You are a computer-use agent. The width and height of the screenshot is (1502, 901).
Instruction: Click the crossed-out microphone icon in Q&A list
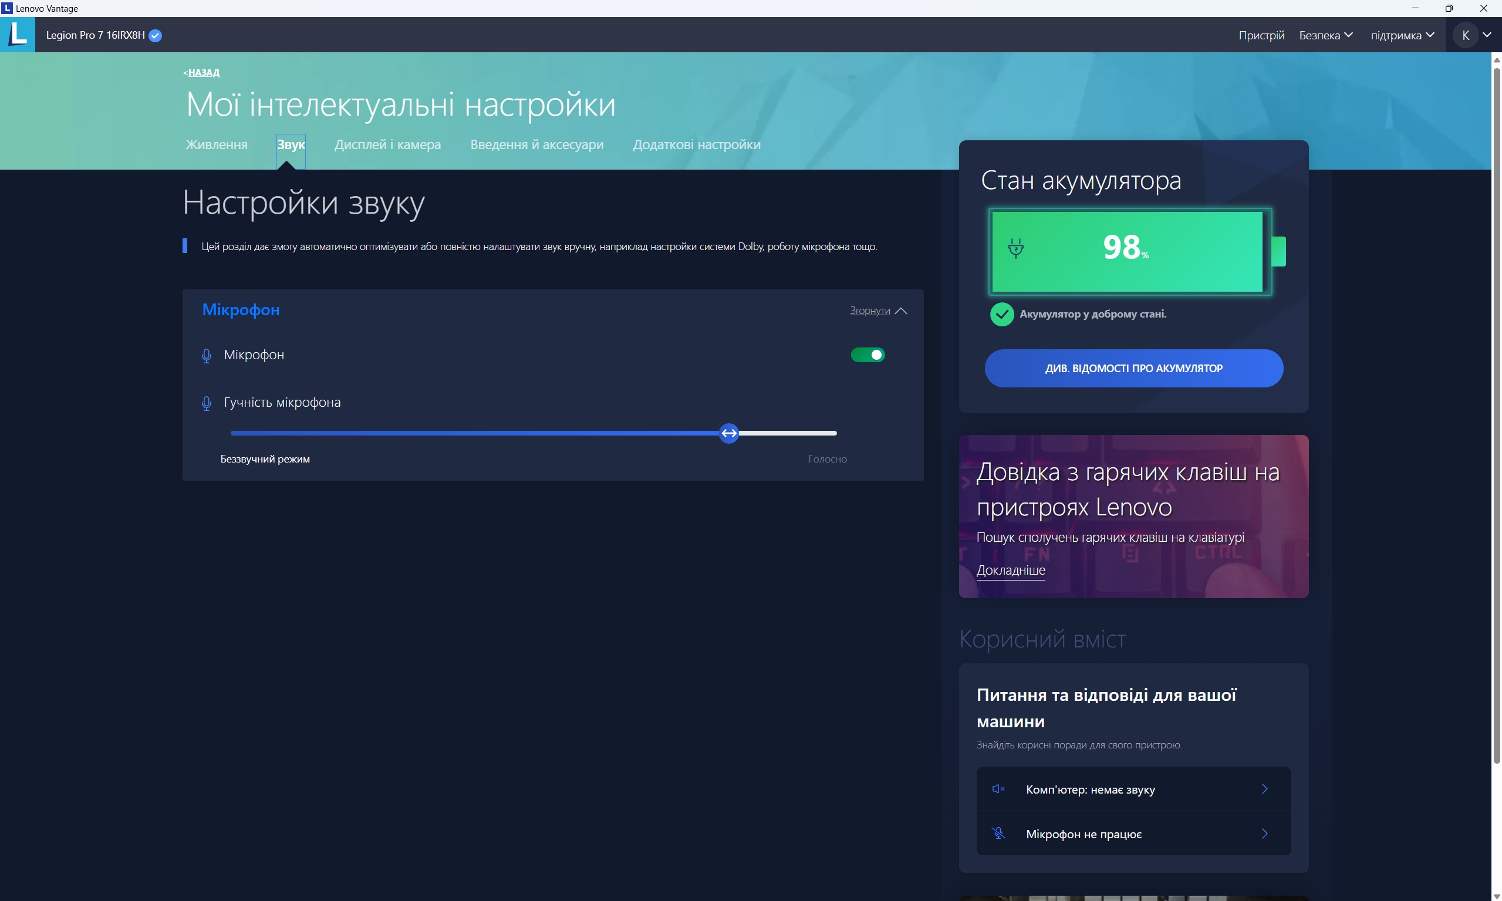[x=998, y=833]
